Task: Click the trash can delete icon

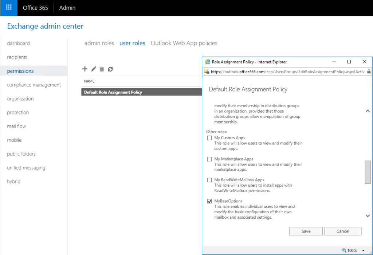Action: coord(102,69)
